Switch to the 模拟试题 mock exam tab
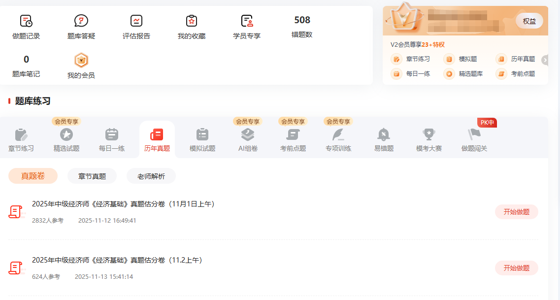560x300 pixels. click(202, 139)
